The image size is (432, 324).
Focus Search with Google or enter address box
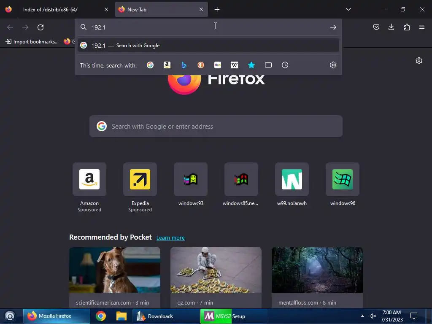[216, 127]
